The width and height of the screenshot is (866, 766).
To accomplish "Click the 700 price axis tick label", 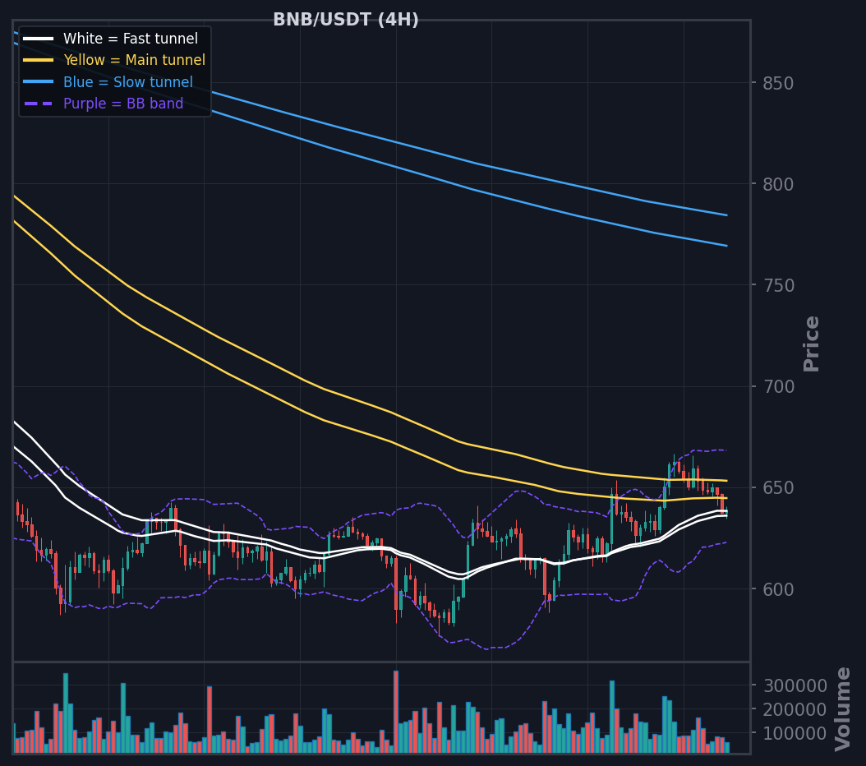I will 777,386.
